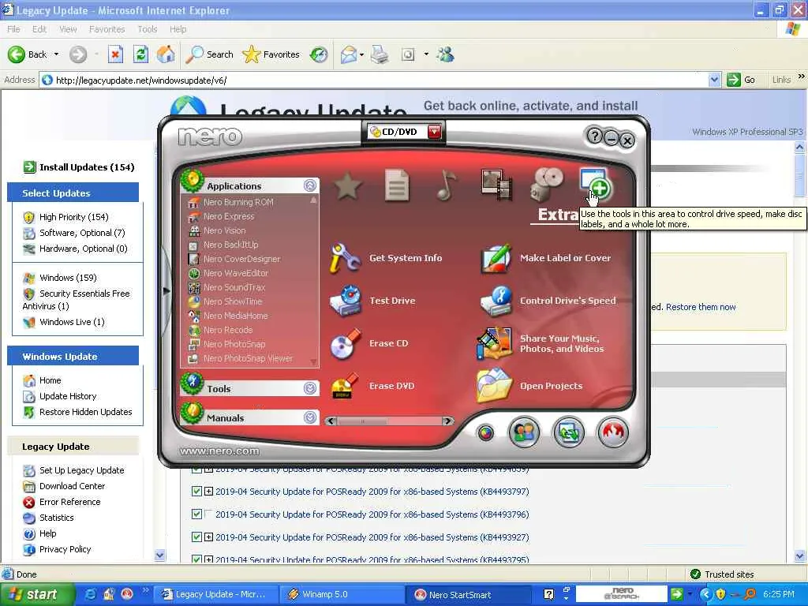Open the Help menu in Internet Explorer
Image resolution: width=808 pixels, height=606 pixels.
click(x=178, y=29)
